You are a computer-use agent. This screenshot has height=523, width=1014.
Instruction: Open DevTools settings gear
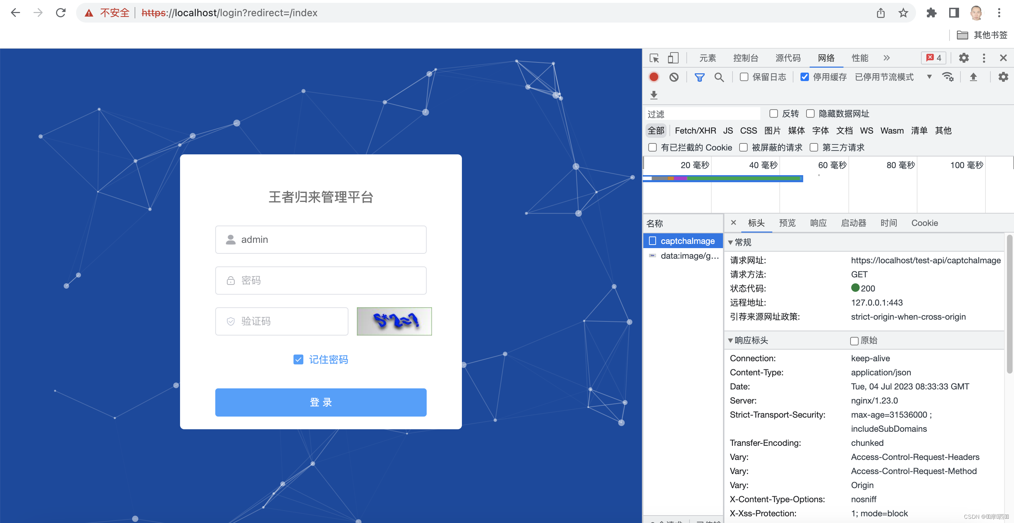pos(964,58)
